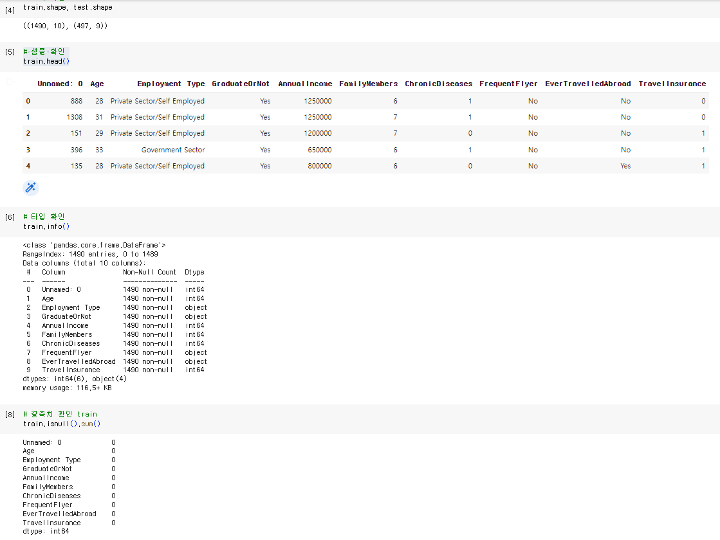Viewport: 720px width, 540px height.
Task: Click the value 888 in table row 0
Action: coord(77,101)
